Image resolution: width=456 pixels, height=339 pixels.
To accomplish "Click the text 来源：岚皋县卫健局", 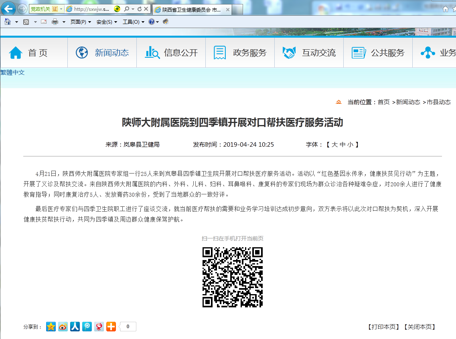I will 132,145.
